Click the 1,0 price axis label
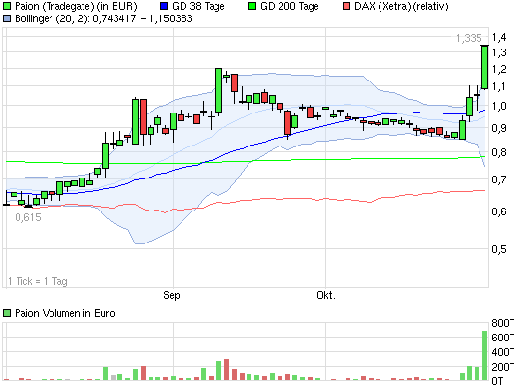Screen dimensions: 529x389 click(x=499, y=106)
